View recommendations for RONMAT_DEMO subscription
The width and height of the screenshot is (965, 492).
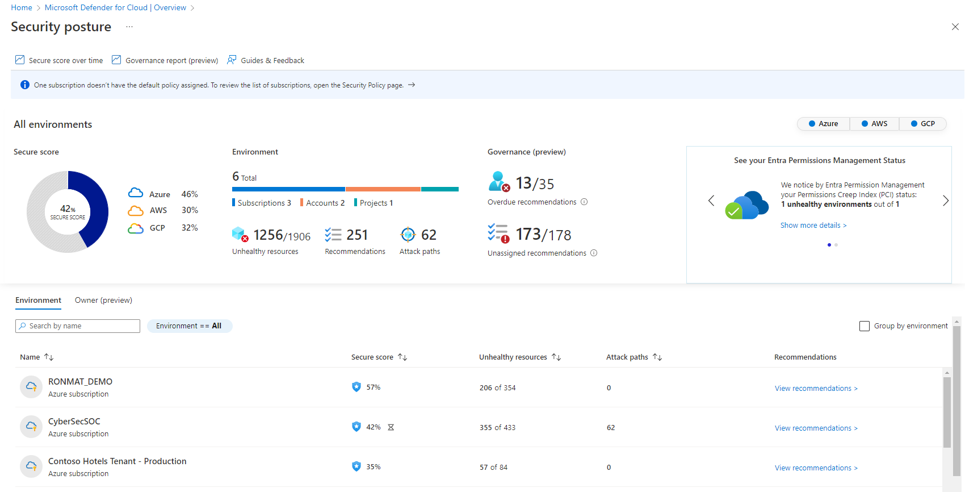[816, 388]
